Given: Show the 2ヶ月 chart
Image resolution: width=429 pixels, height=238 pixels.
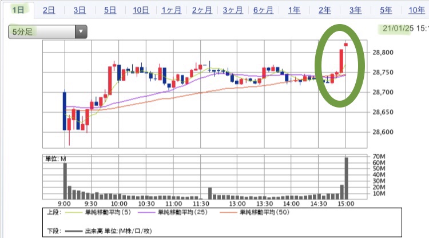Looking at the screenshot, I should [x=202, y=10].
